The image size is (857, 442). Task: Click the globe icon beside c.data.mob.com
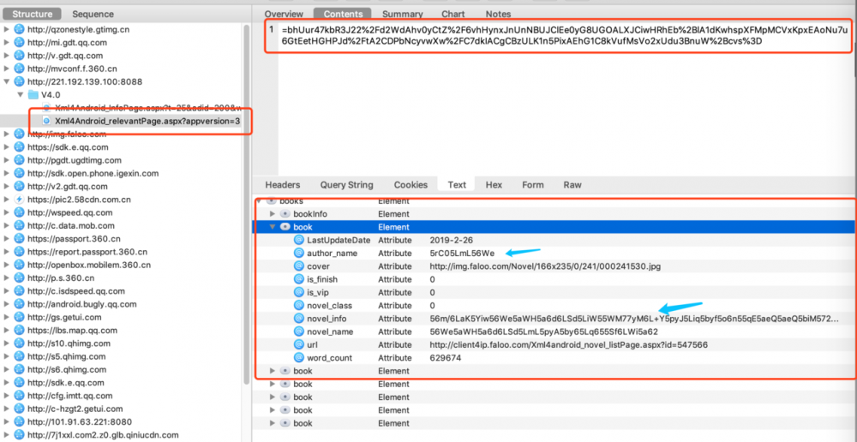click(x=20, y=225)
